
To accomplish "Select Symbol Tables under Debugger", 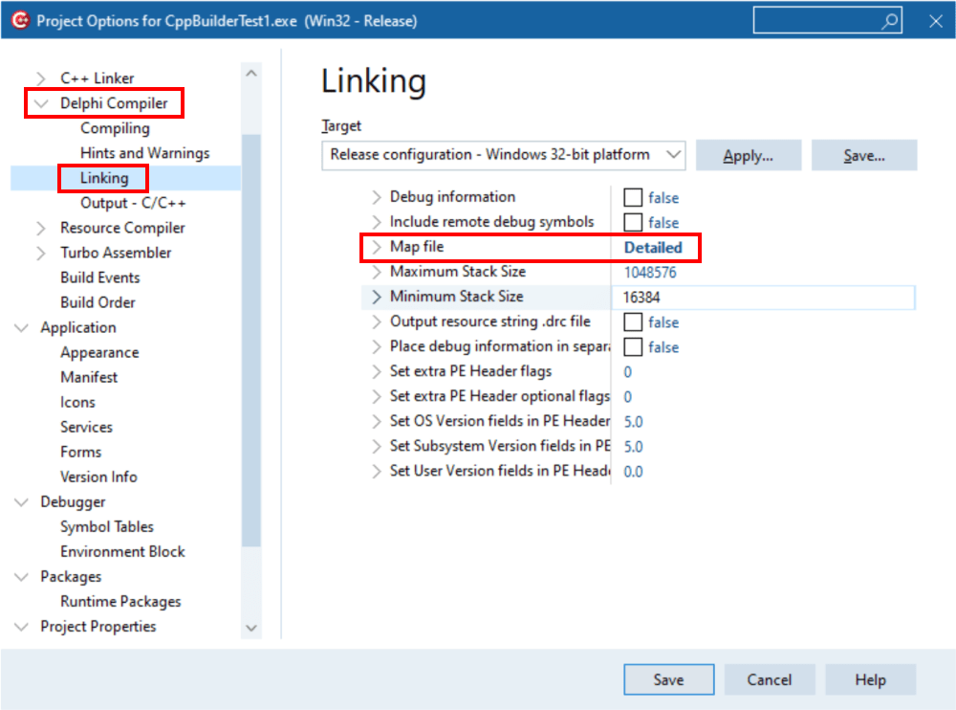I will click(x=107, y=527).
